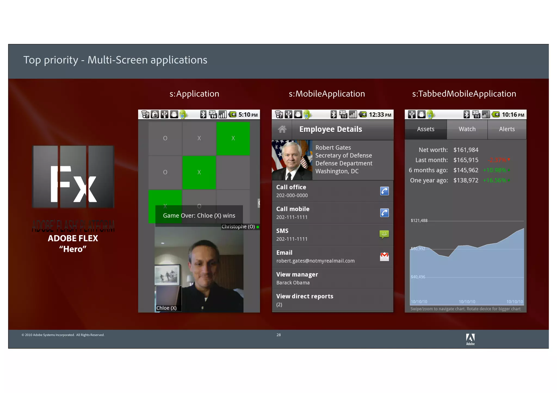Tap the phone icon for Call mobile
Screen dimensions: 557x393
[384, 213]
